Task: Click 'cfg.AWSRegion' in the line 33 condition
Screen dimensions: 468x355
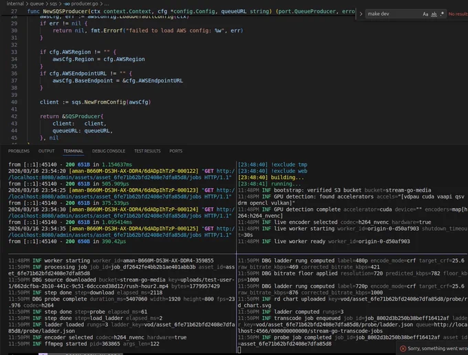Action: (70, 52)
